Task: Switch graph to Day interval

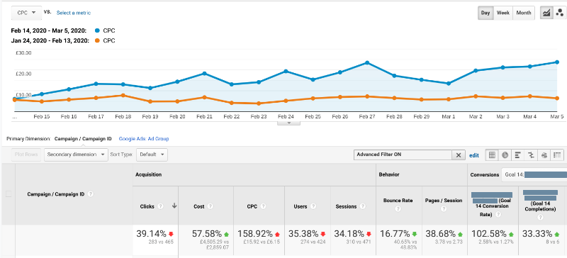Action: point(485,13)
